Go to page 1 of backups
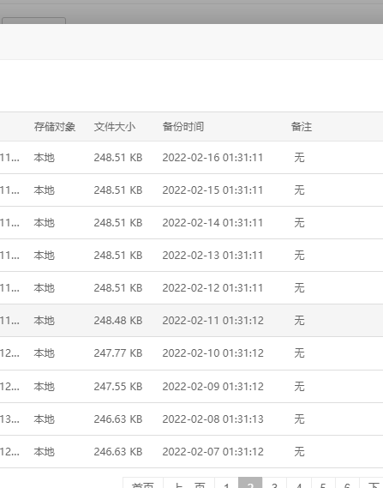Screen dimensions: 383x488 tap(226, 483)
